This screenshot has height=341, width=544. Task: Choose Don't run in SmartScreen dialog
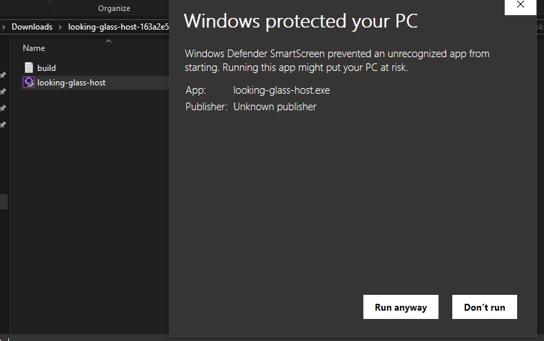point(484,307)
